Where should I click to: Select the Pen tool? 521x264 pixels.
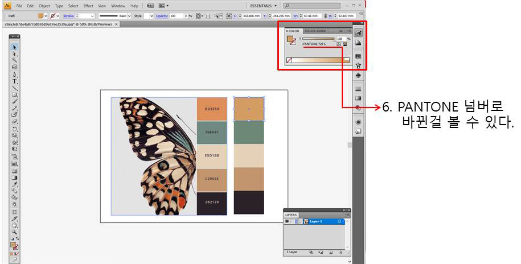[x=14, y=75]
